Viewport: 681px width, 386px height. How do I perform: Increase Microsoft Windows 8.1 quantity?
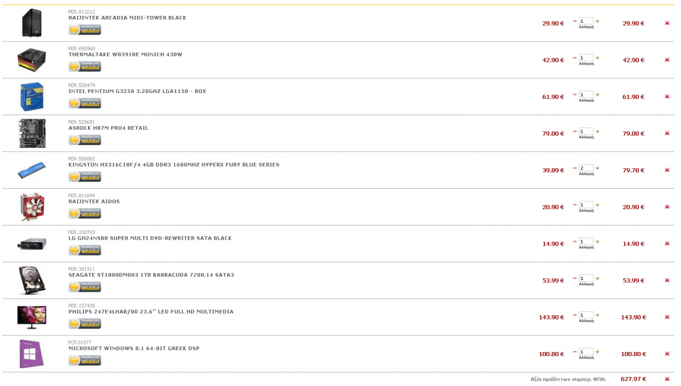coord(598,351)
